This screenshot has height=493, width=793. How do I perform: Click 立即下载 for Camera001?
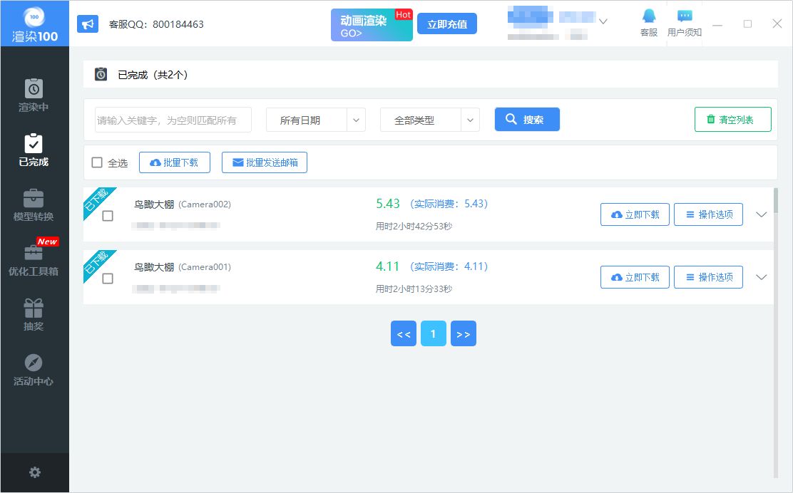click(635, 277)
